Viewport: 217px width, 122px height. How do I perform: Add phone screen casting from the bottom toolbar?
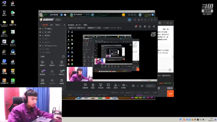click(101, 86)
